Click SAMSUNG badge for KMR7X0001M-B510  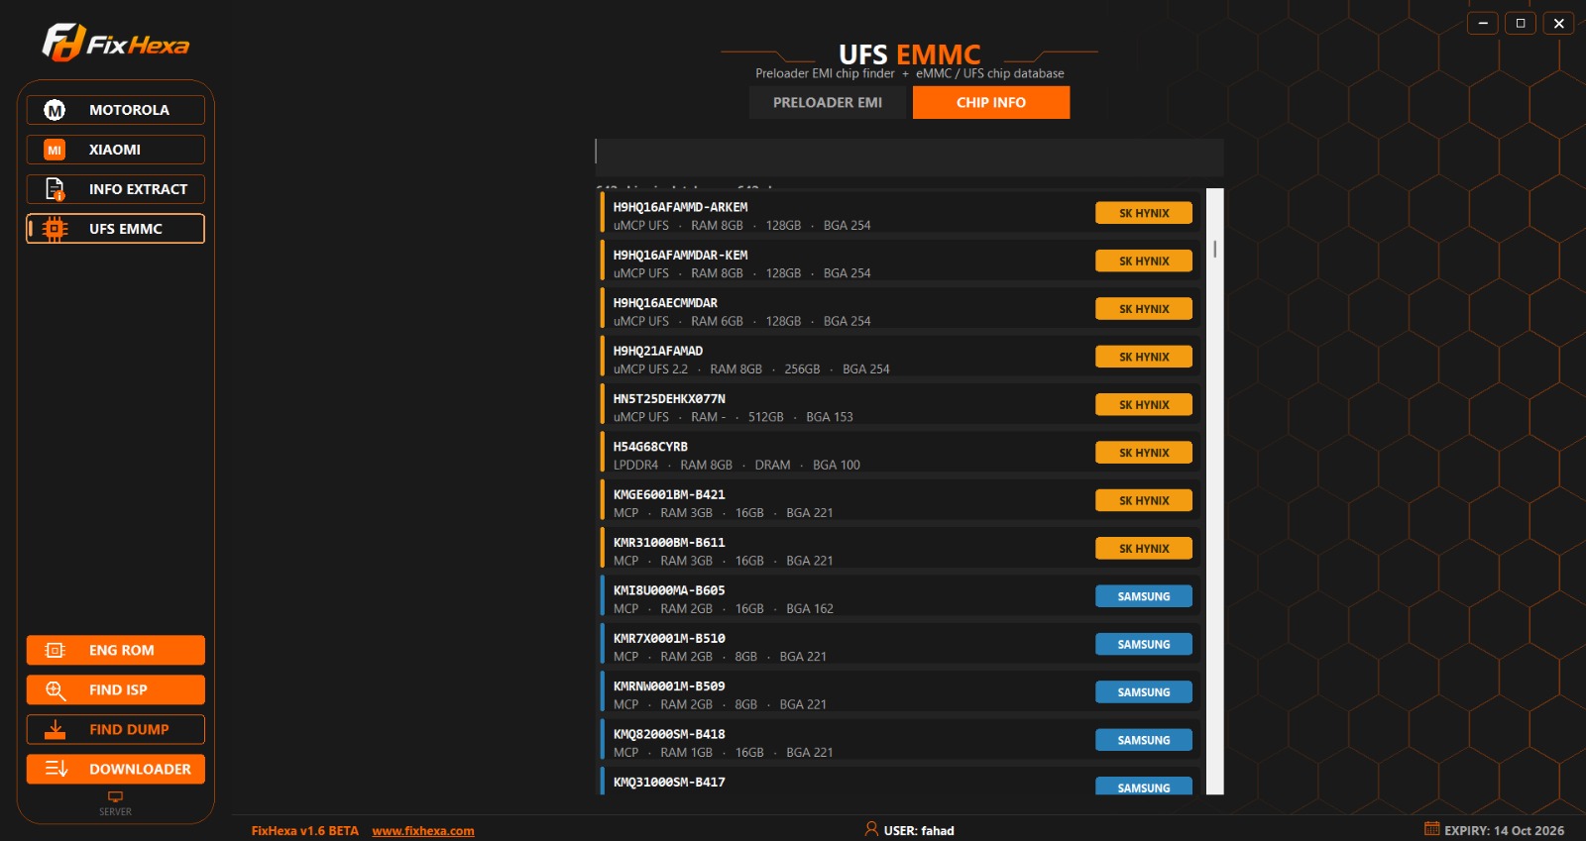tap(1144, 644)
